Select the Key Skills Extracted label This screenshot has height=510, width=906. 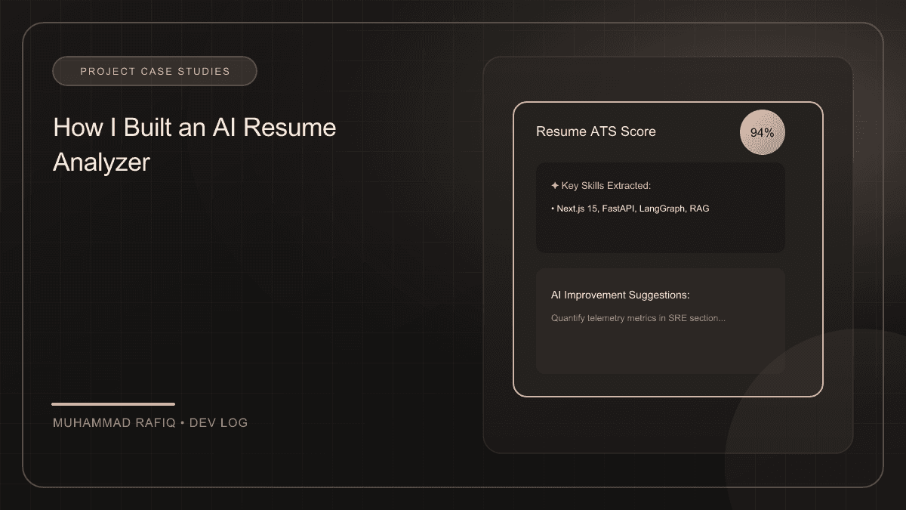tap(606, 186)
